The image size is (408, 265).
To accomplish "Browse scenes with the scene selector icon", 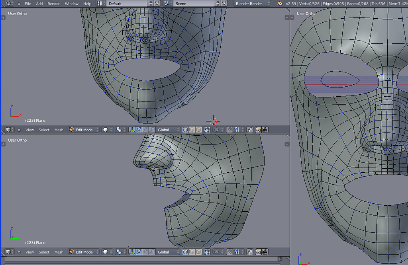I will [x=168, y=4].
